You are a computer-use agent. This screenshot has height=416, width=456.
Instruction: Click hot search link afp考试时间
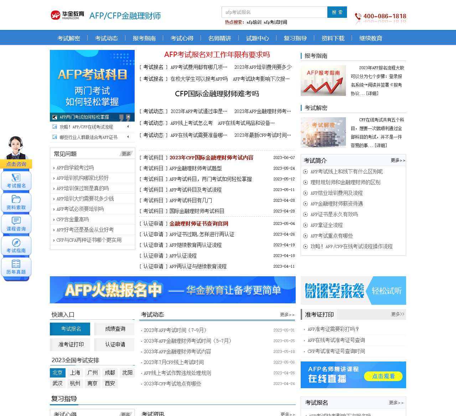coord(275,22)
